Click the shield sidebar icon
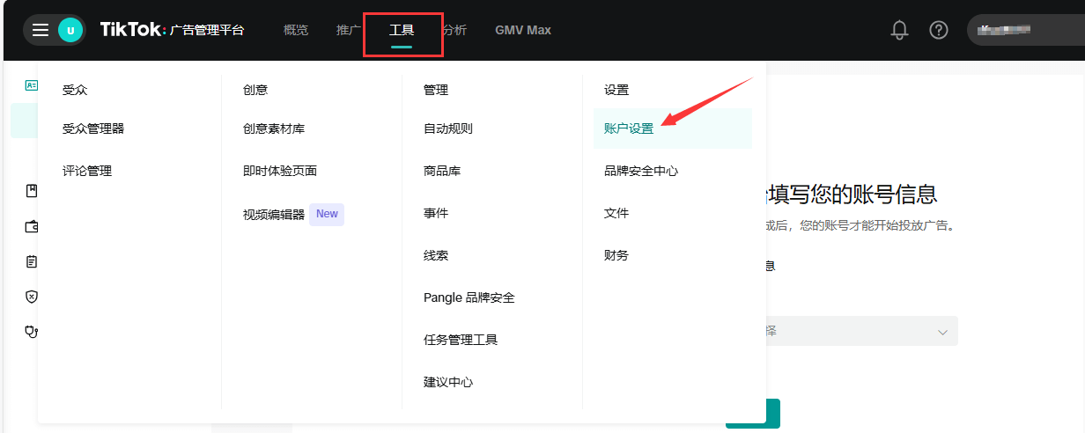This screenshot has height=433, width=1085. 33,297
